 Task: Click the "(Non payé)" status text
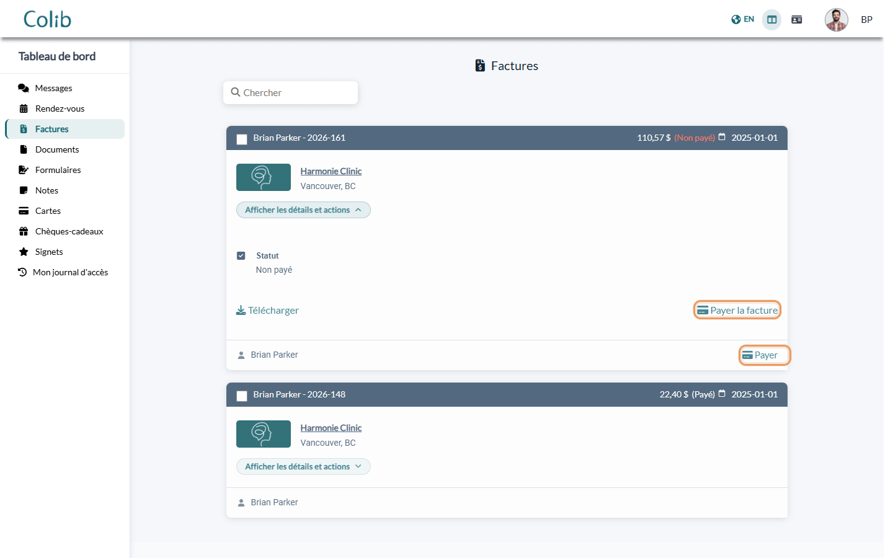point(695,138)
